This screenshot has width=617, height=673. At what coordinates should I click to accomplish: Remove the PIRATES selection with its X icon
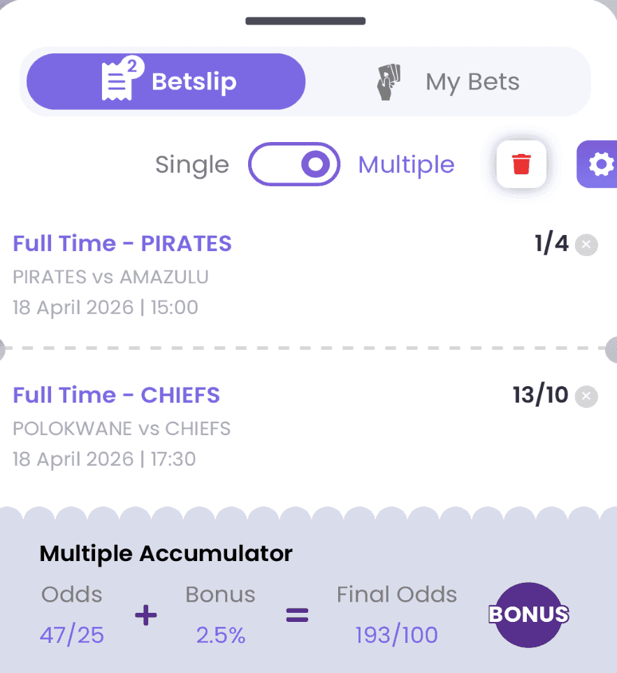point(586,245)
